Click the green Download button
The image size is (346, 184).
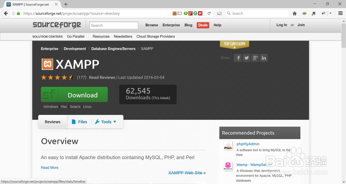[x=74, y=95]
